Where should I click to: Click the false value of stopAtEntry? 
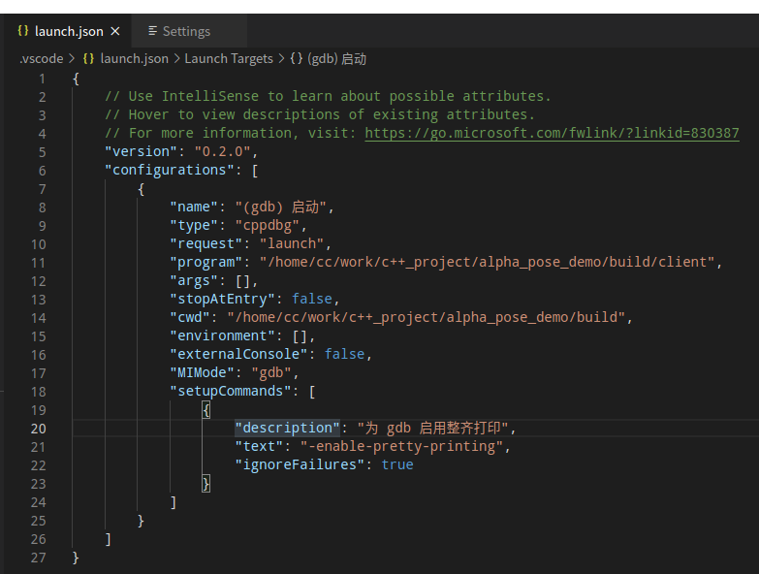[312, 299]
